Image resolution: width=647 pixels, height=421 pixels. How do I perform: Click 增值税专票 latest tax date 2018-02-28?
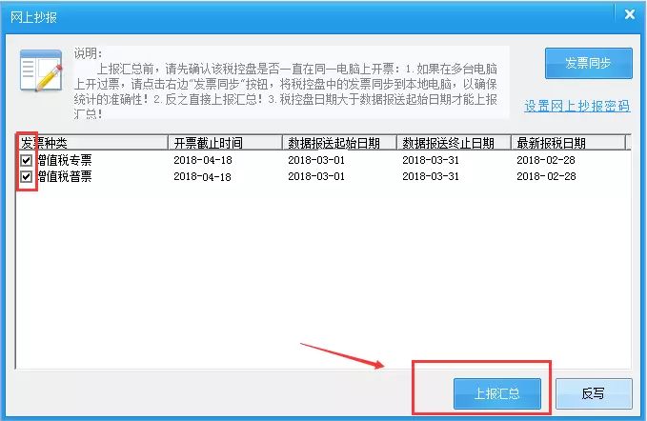click(x=546, y=160)
